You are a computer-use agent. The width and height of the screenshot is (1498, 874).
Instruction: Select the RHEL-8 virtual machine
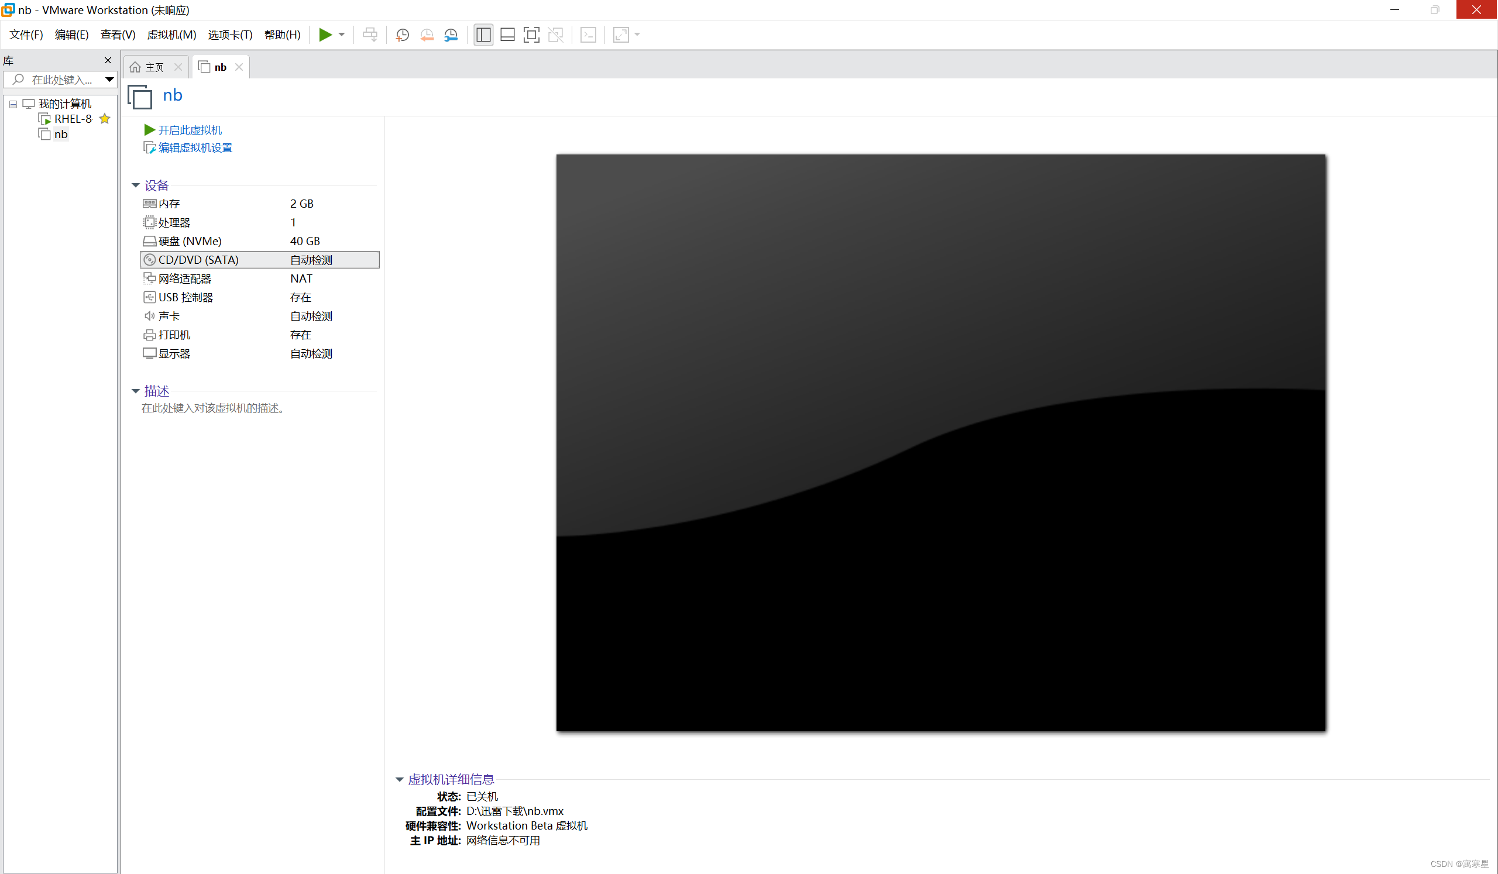click(x=73, y=119)
